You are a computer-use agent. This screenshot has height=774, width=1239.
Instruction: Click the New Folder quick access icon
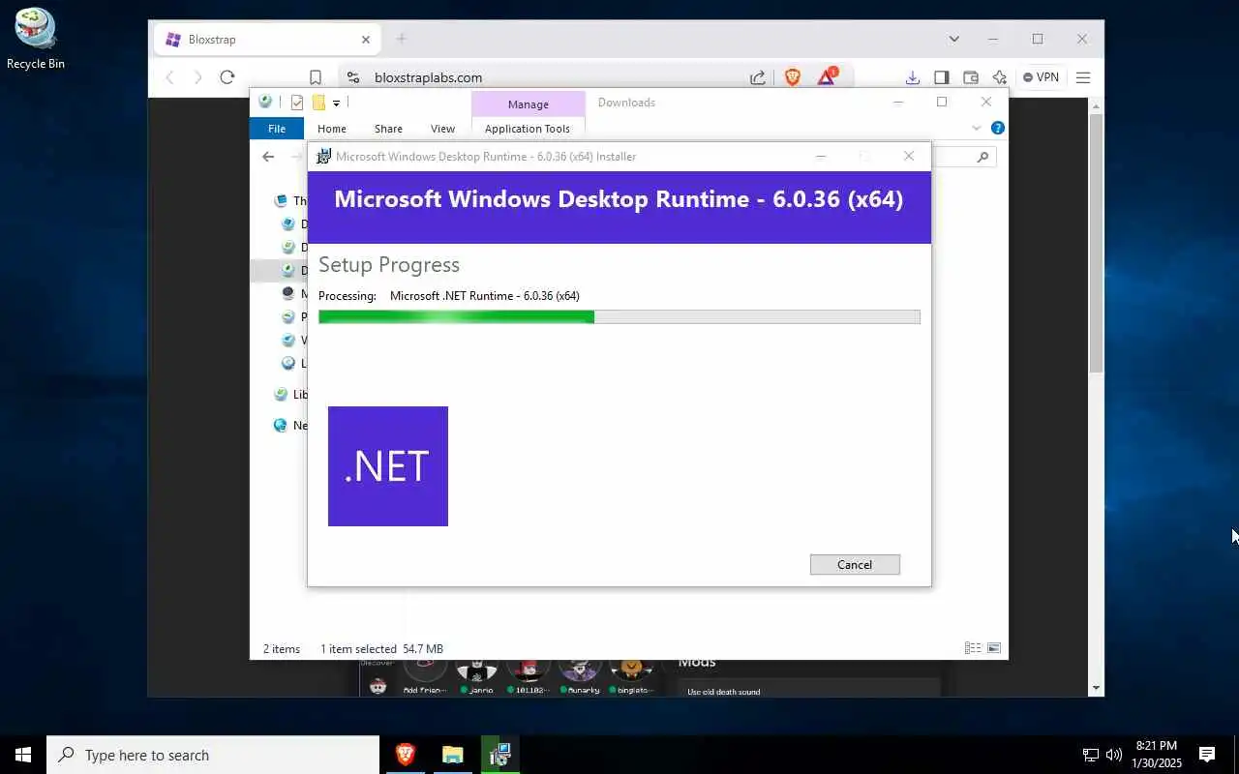[318, 103]
